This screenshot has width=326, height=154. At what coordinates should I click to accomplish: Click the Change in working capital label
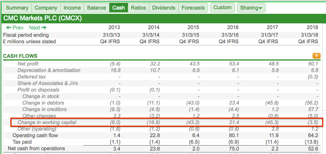(x=47, y=123)
